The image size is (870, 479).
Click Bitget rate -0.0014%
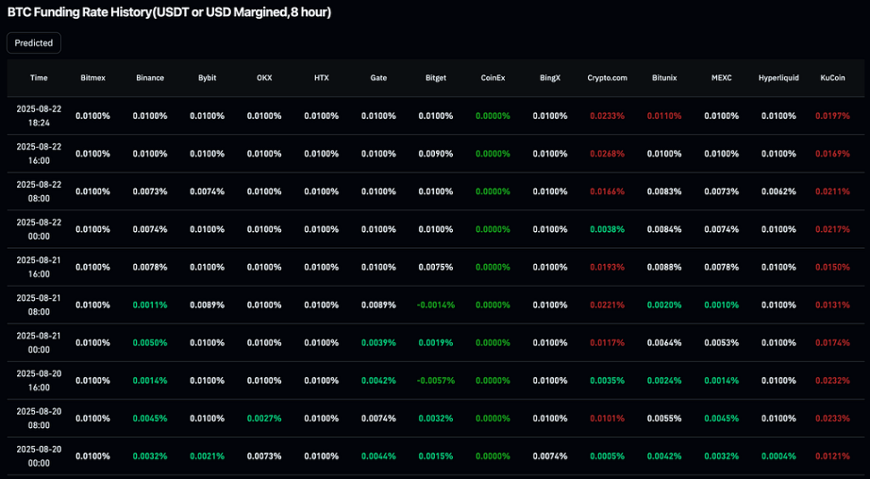(436, 305)
